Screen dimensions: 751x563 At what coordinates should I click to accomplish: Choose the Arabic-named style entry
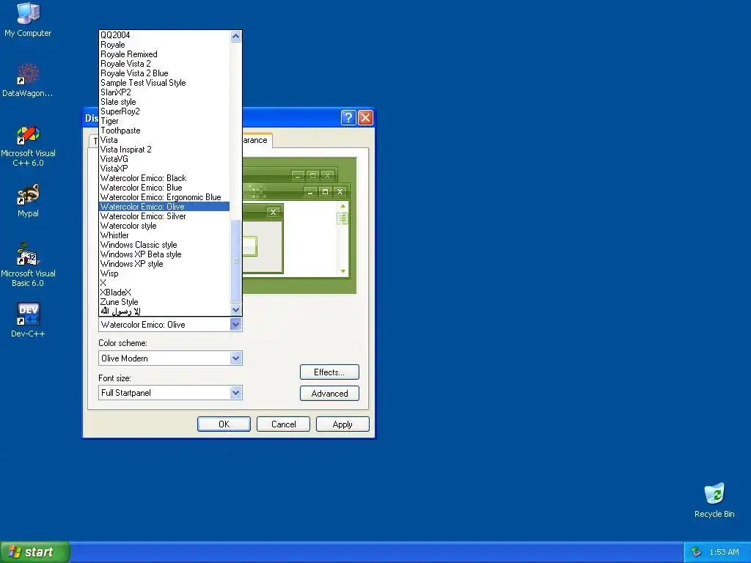[164, 311]
